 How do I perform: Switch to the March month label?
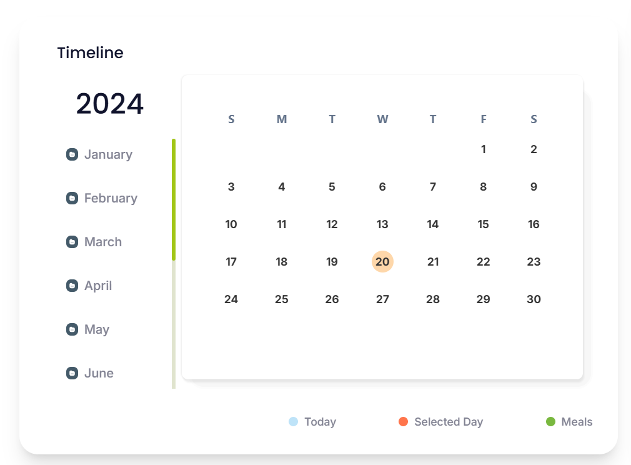103,242
